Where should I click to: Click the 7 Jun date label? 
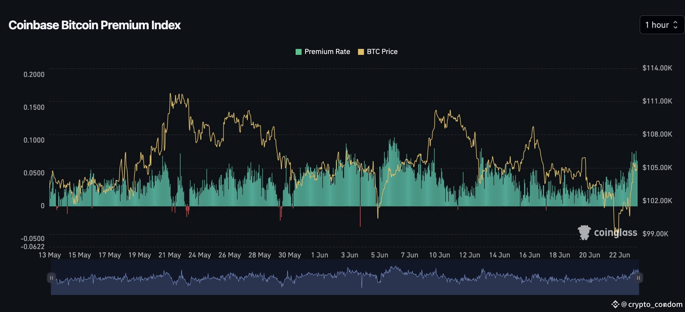410,255
